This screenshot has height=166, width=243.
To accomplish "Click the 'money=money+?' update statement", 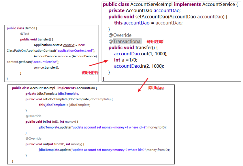I will pyautogui.click(x=103, y=127).
